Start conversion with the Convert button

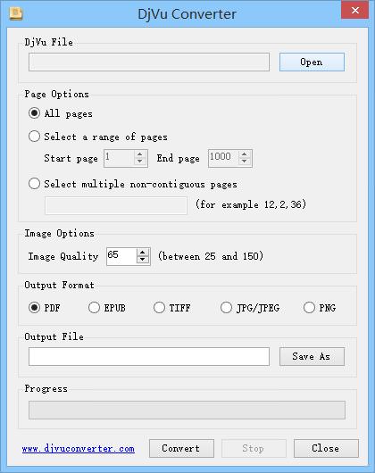coord(181,448)
